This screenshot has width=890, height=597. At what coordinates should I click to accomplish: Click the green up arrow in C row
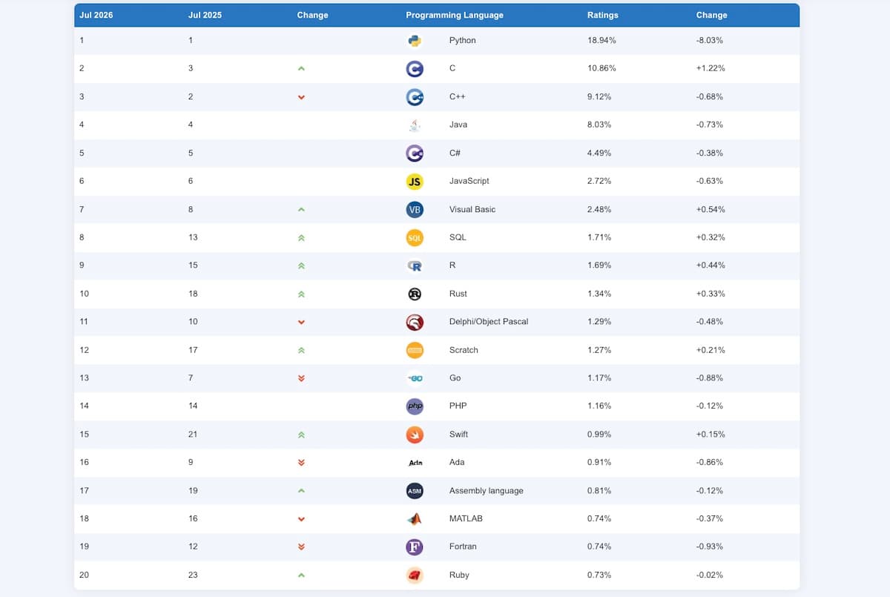[x=301, y=68]
